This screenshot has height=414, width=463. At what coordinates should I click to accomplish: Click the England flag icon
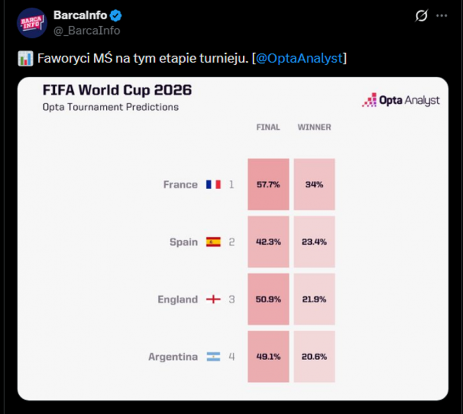(x=213, y=299)
